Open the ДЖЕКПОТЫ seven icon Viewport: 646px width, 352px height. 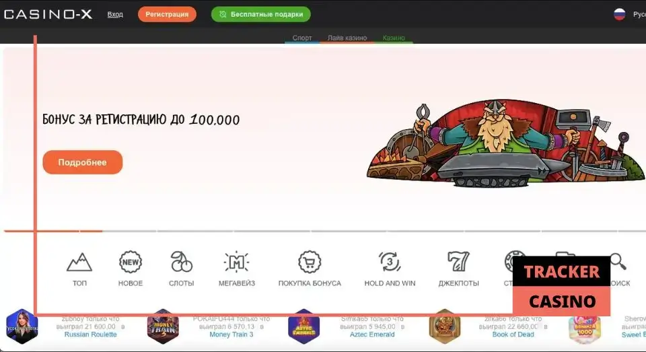[458, 262]
